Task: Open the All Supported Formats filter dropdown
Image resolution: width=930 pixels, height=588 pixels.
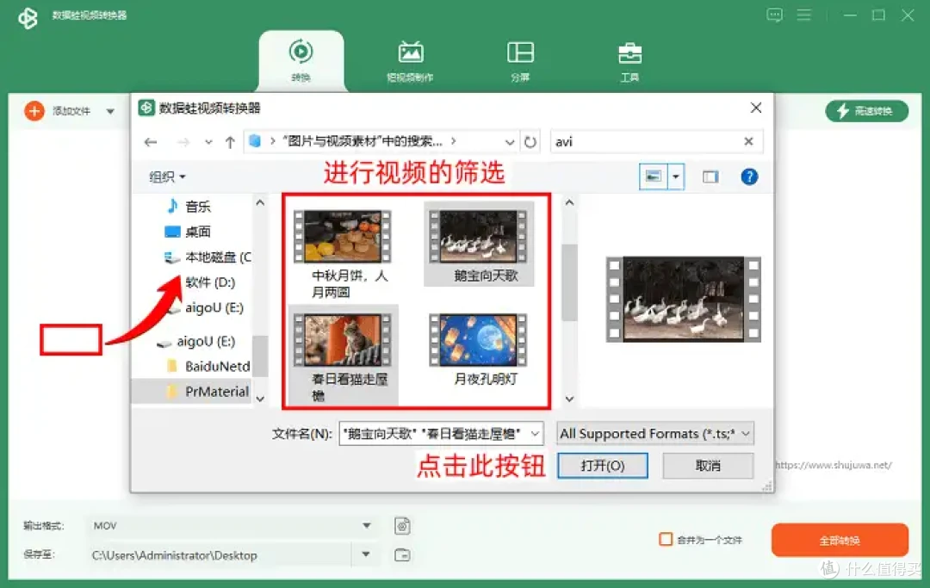Action: point(654,434)
